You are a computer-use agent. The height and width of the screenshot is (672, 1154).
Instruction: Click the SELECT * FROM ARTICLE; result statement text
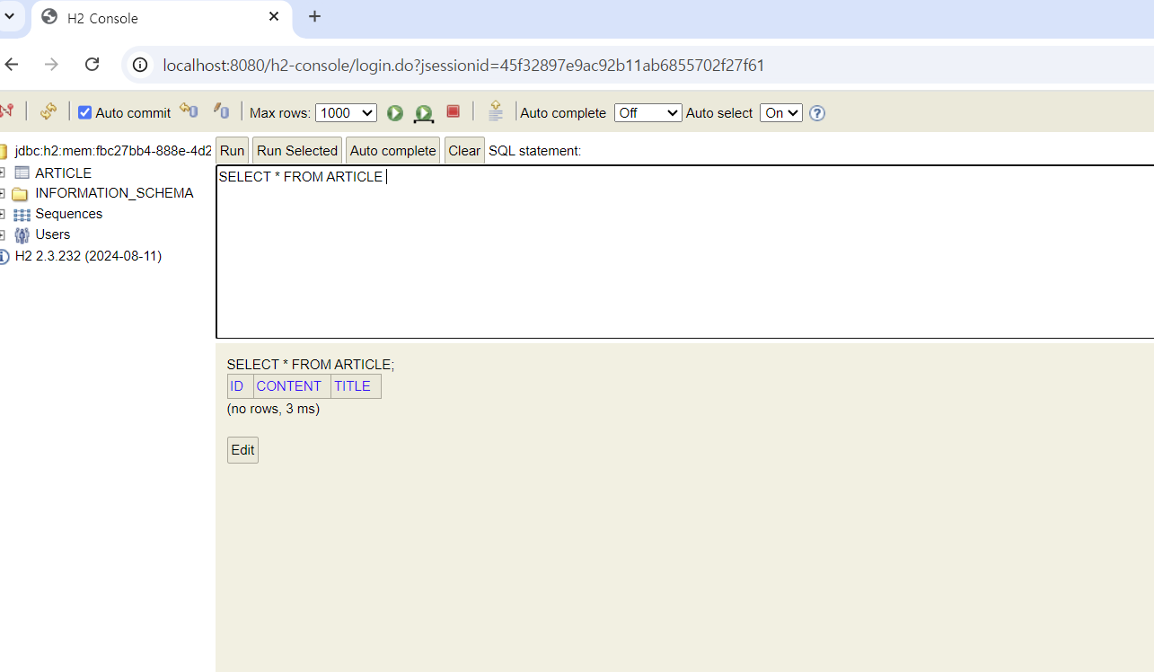click(x=311, y=365)
